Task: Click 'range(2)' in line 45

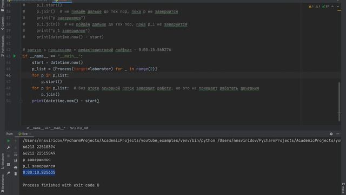Action: click(145, 69)
